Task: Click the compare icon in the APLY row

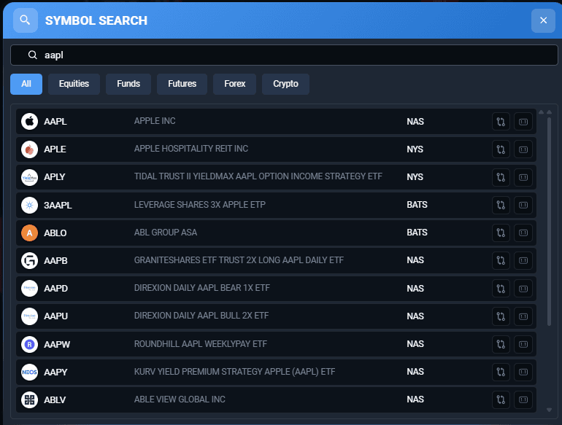Action: pyautogui.click(x=501, y=177)
